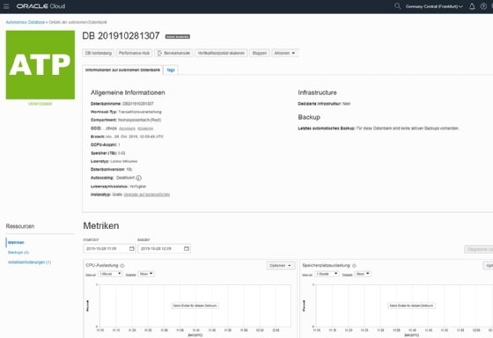
Task: Click the Speicherplatzauslastung info icon
Action: [354, 266]
